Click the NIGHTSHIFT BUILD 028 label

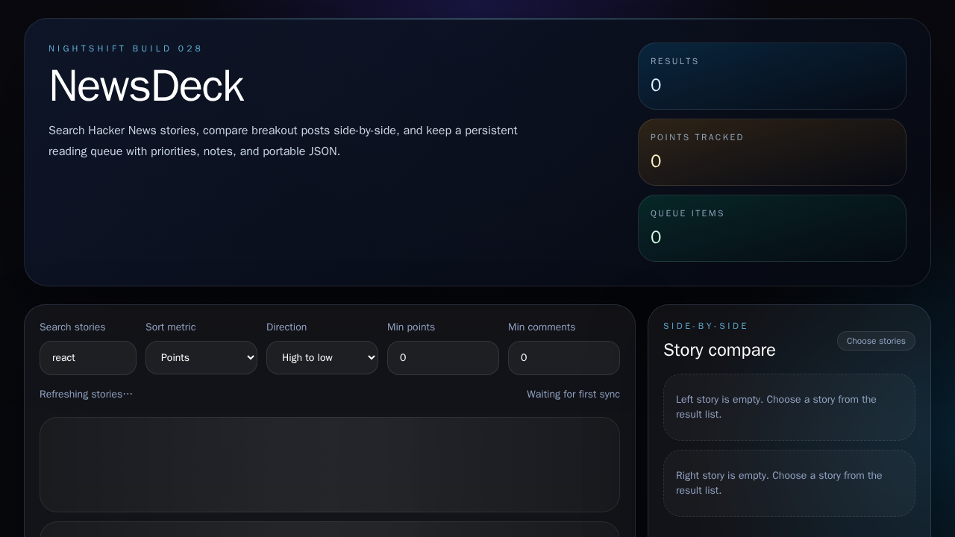(x=125, y=48)
